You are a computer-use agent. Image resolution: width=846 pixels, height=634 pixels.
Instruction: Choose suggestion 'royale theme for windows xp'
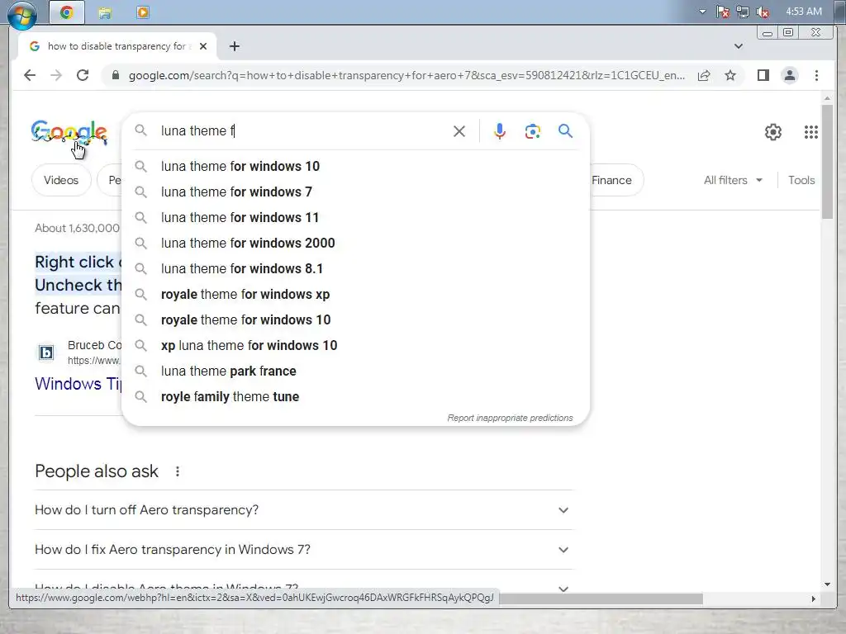click(x=355, y=295)
